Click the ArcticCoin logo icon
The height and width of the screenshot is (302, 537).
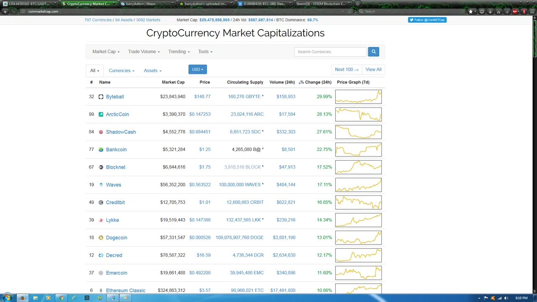pos(101,115)
